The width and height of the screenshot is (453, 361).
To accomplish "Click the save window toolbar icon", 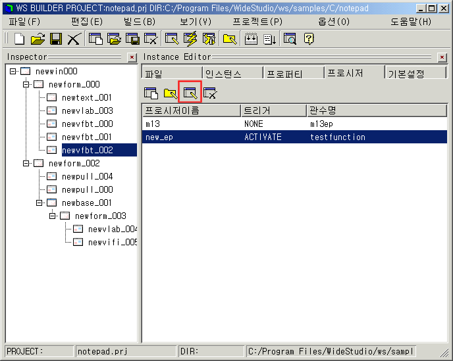I will point(132,39).
